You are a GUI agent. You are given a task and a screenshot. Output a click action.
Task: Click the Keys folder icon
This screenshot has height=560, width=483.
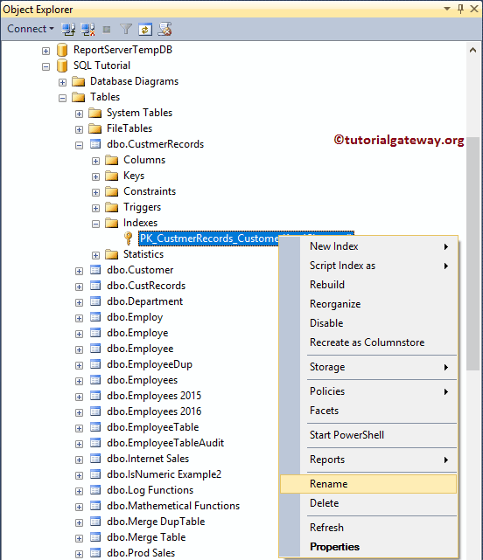112,176
